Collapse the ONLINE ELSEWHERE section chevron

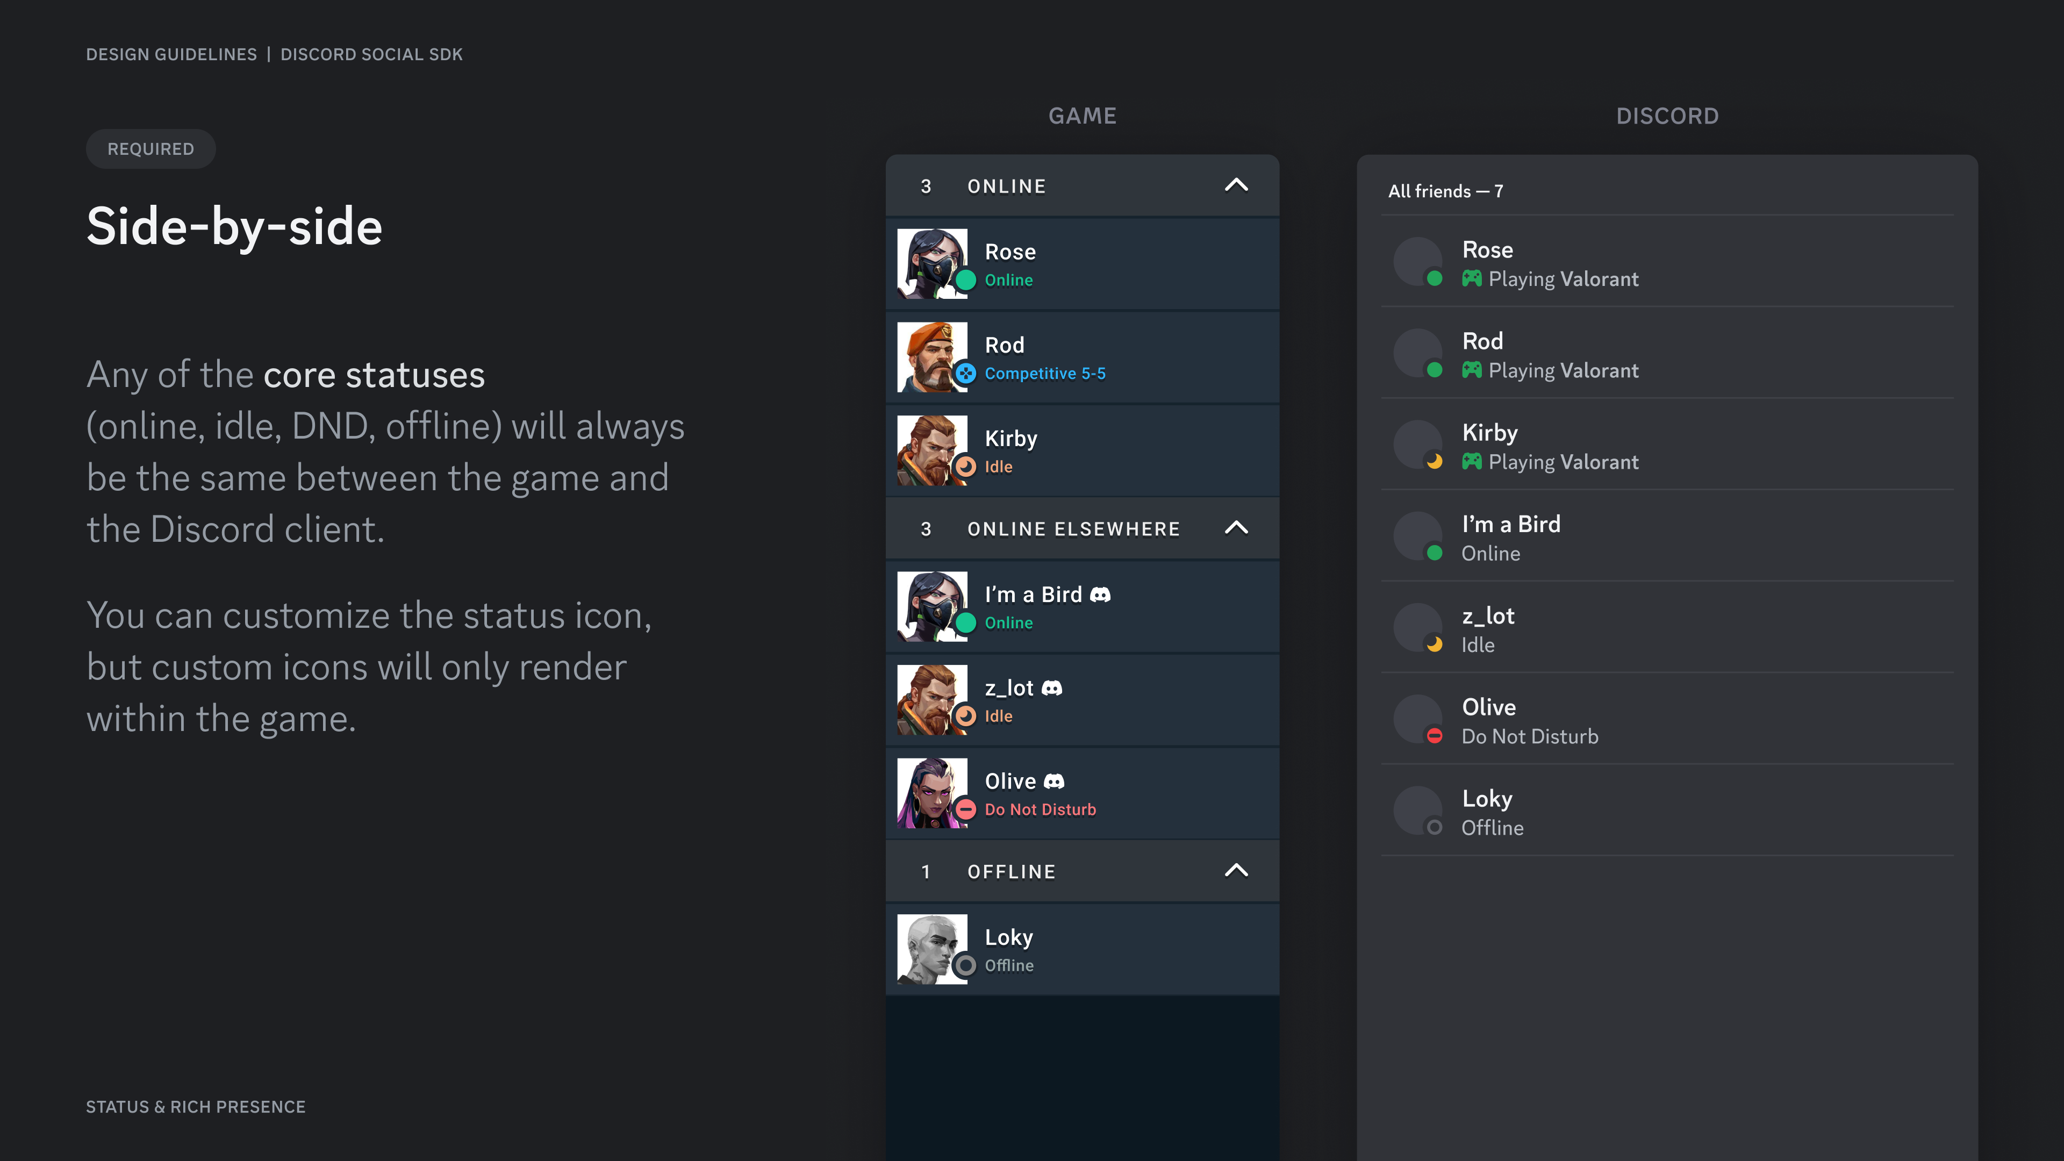pos(1236,527)
